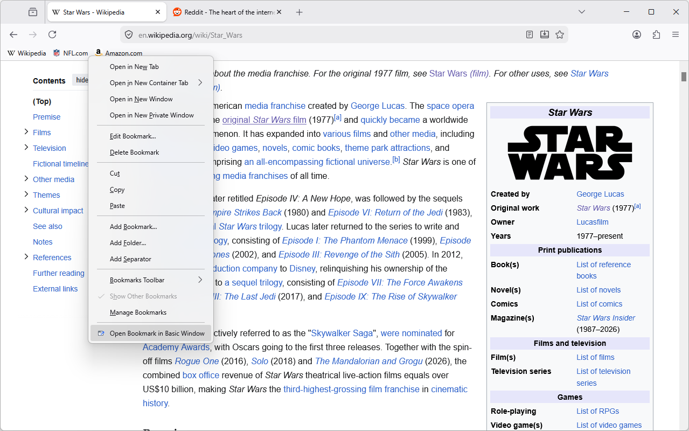Expand the Films contents section
The image size is (689, 431).
tap(26, 132)
